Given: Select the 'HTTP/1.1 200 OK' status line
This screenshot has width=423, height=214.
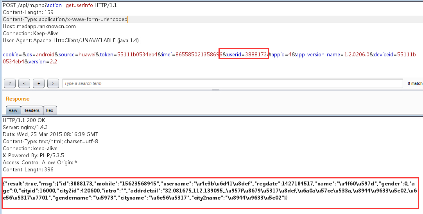Looking at the screenshot, I should click(x=24, y=120).
